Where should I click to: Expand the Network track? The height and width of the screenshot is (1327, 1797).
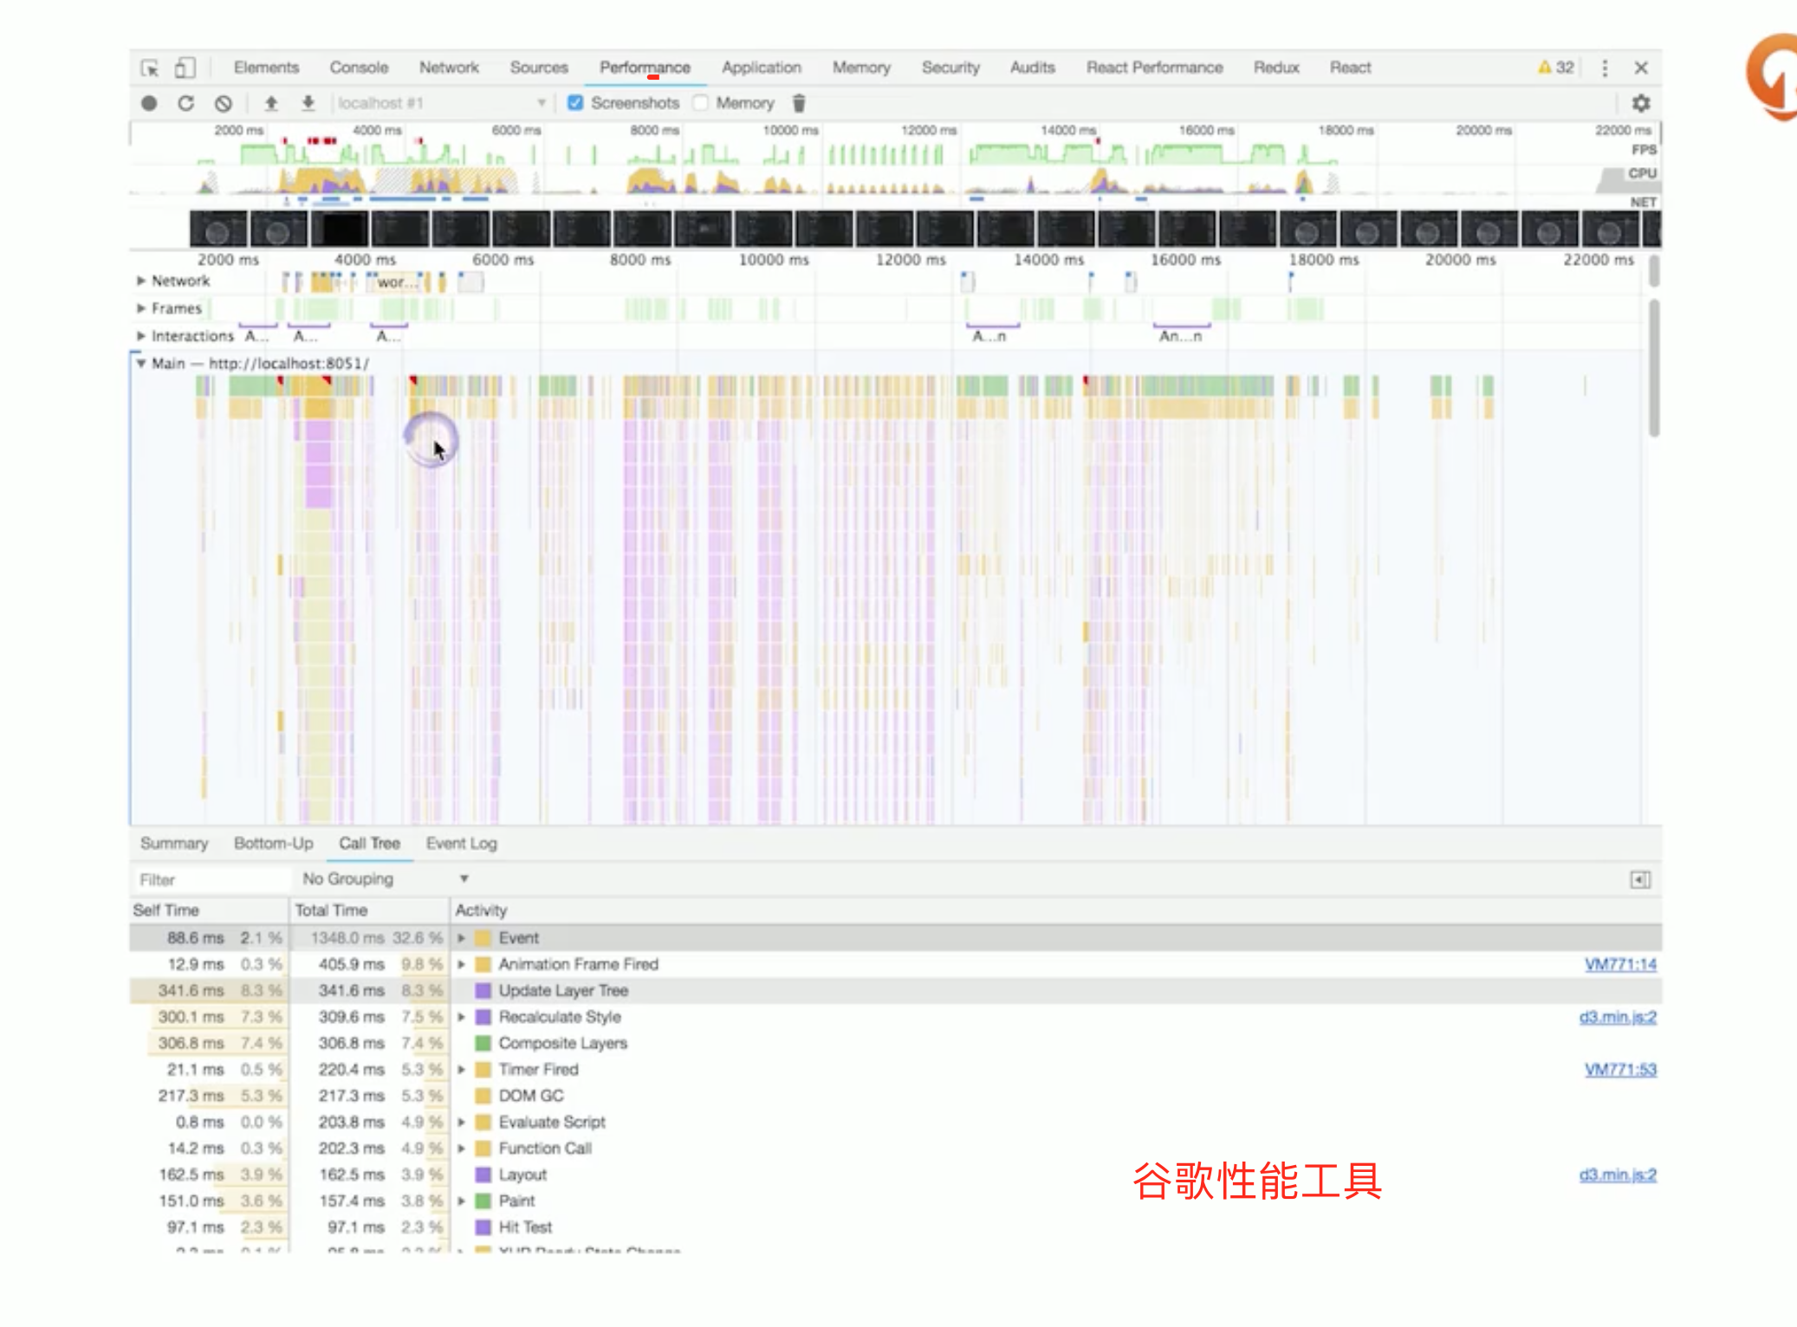point(140,281)
